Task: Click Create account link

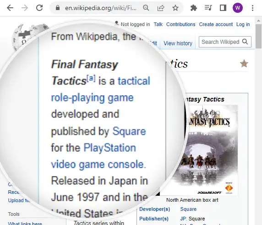Action: point(216,24)
